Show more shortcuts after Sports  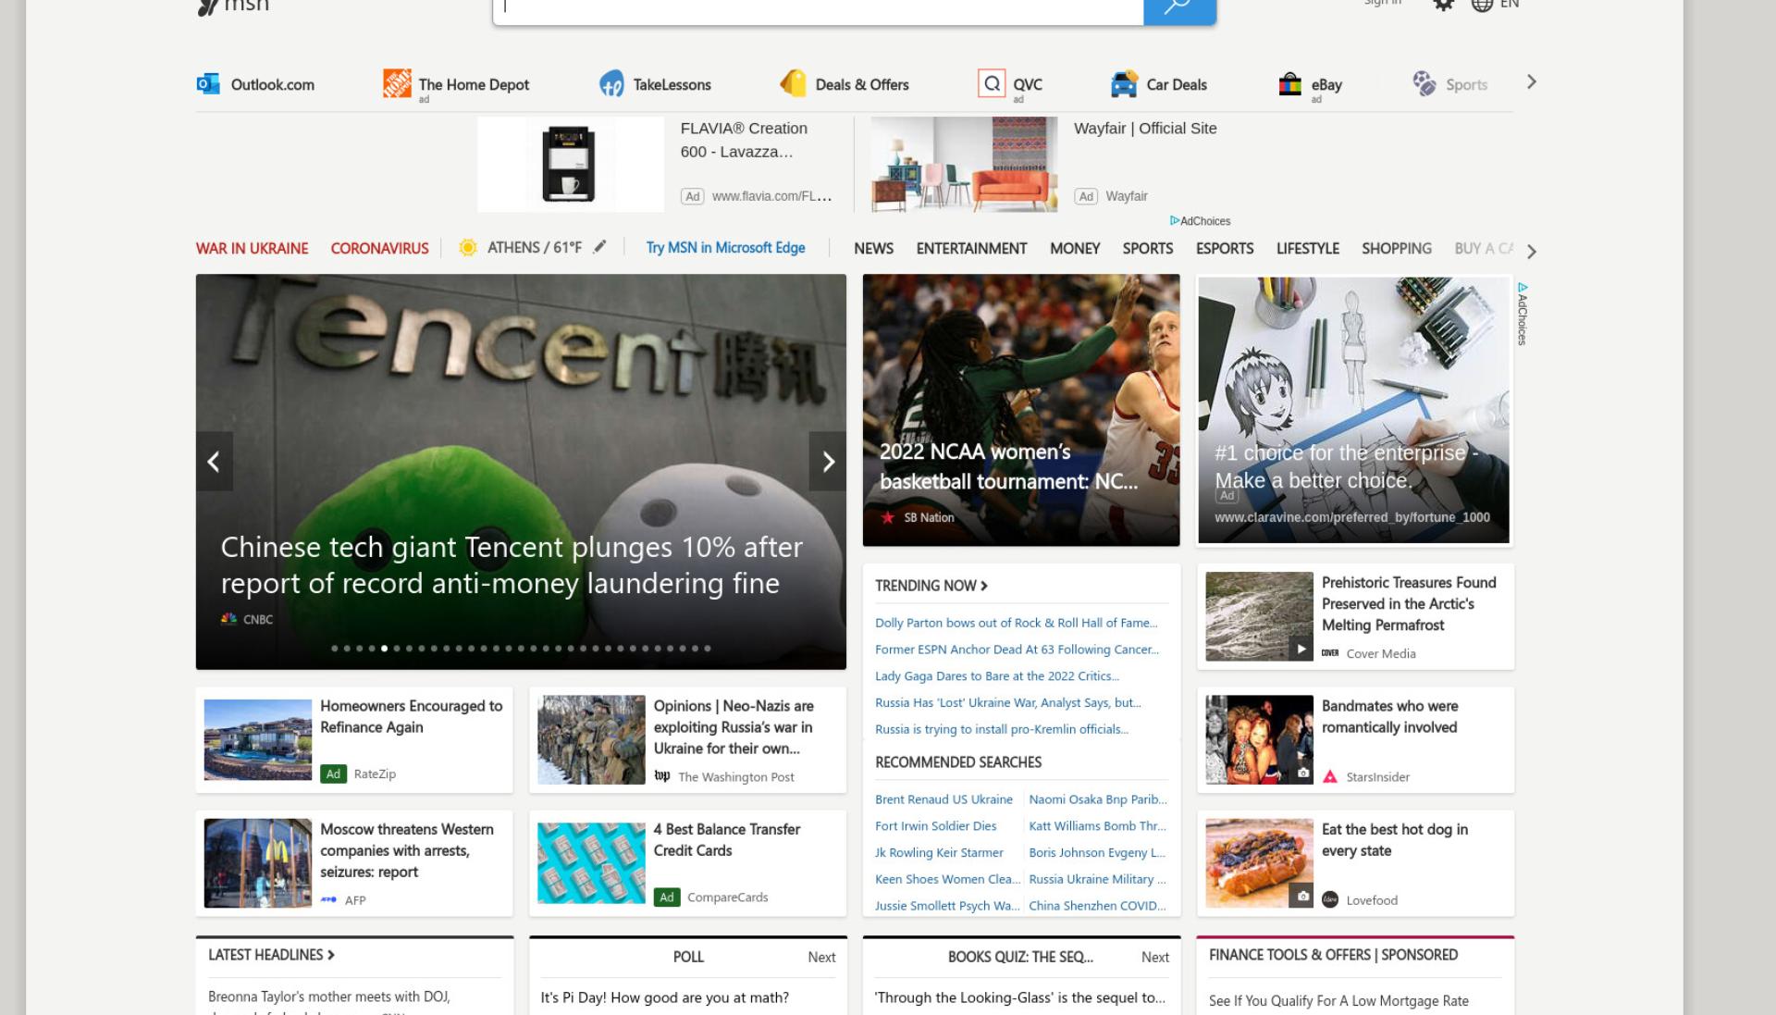point(1532,82)
